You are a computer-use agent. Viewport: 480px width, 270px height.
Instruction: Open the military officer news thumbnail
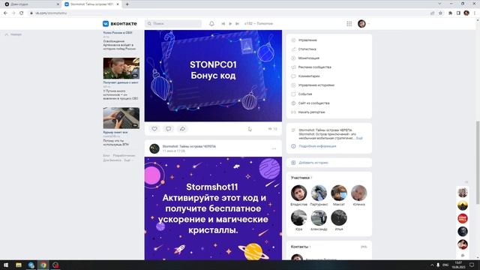coord(121,68)
